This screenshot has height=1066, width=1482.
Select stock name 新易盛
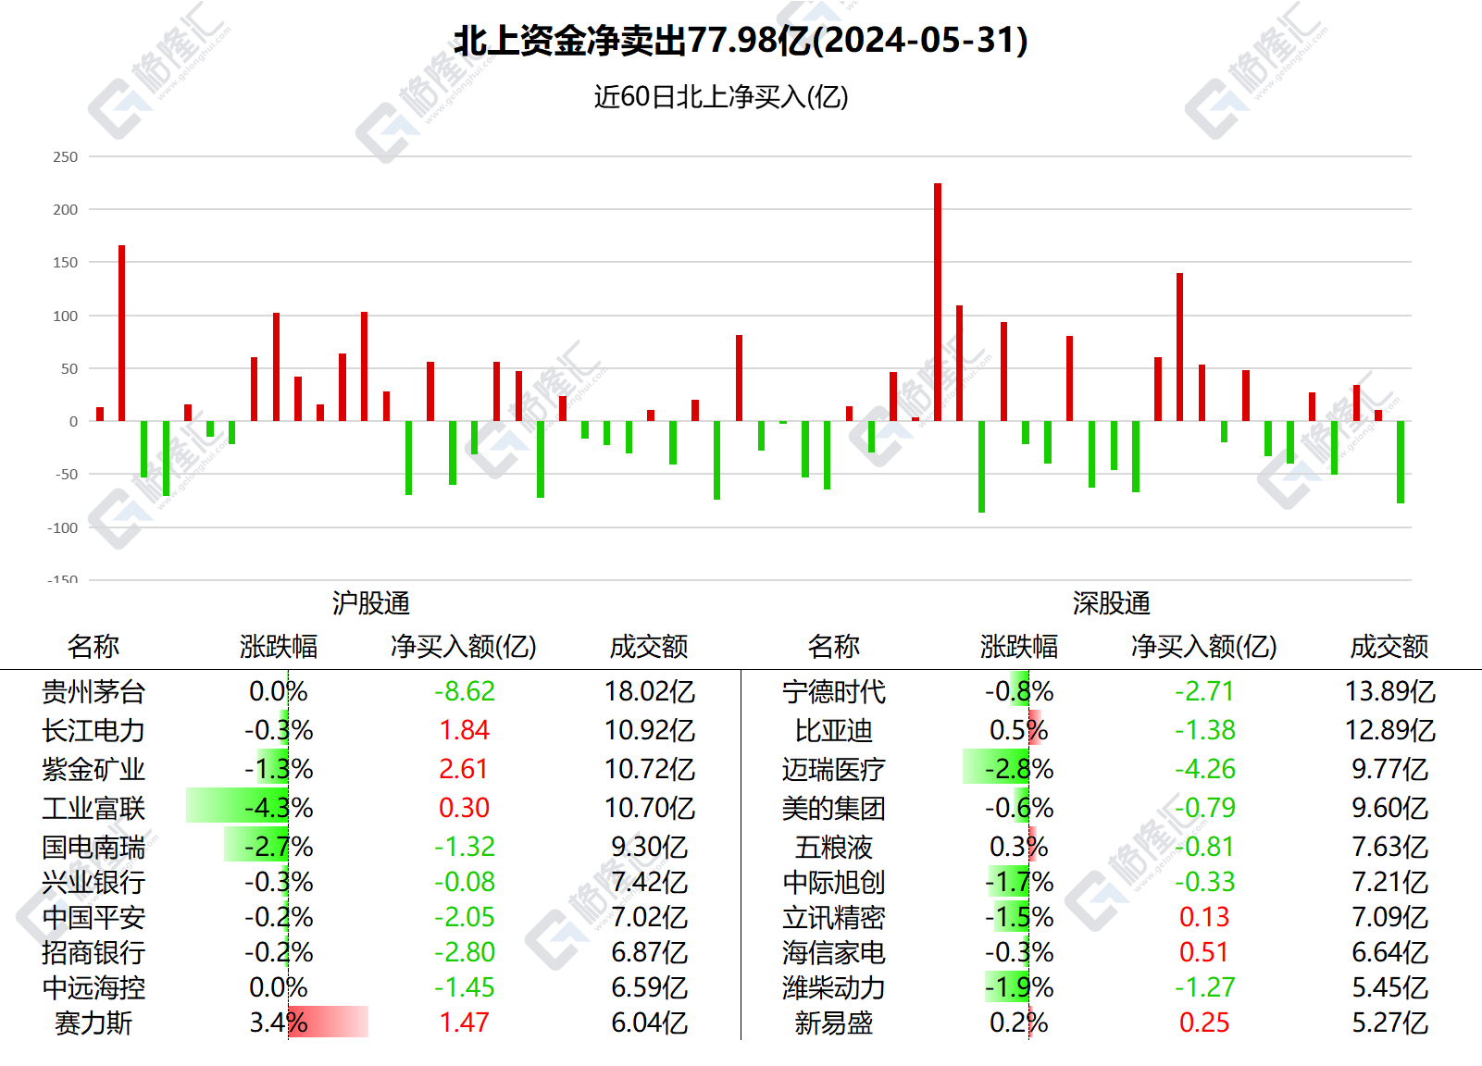(834, 1023)
